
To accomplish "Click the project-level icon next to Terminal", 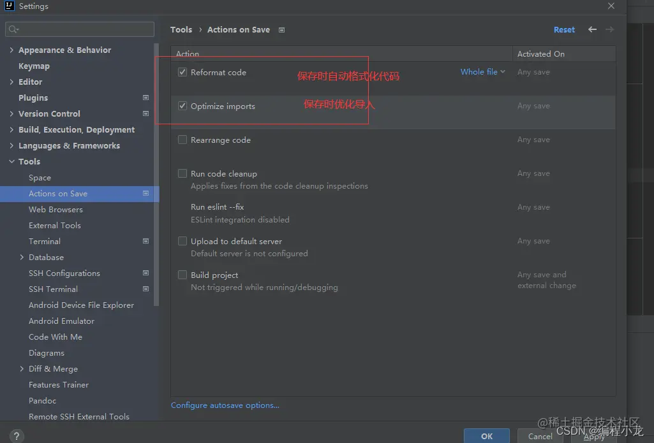I will click(x=145, y=241).
